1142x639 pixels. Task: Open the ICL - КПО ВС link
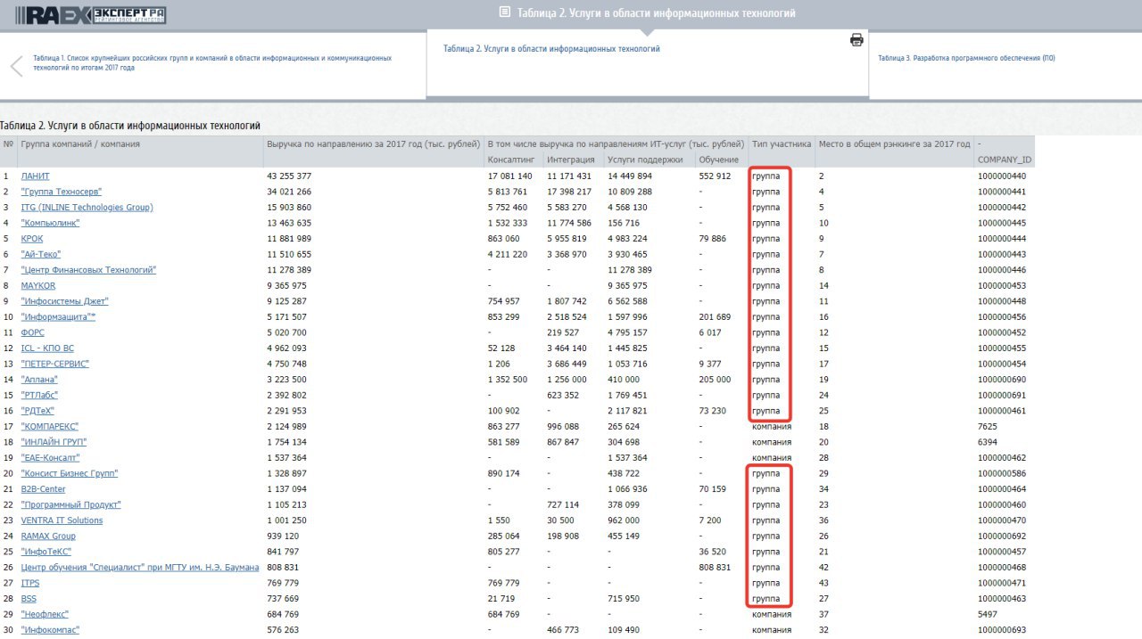(x=47, y=348)
